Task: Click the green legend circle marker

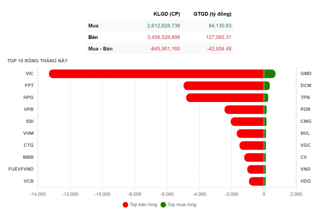Action: click(x=163, y=205)
